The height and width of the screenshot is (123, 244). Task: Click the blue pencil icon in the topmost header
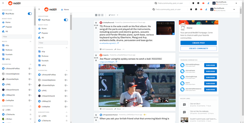click(208, 3)
